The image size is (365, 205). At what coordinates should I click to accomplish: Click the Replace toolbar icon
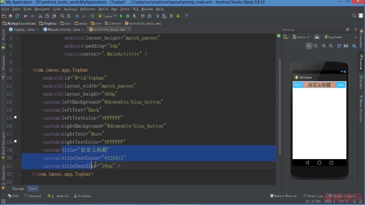click(69, 16)
